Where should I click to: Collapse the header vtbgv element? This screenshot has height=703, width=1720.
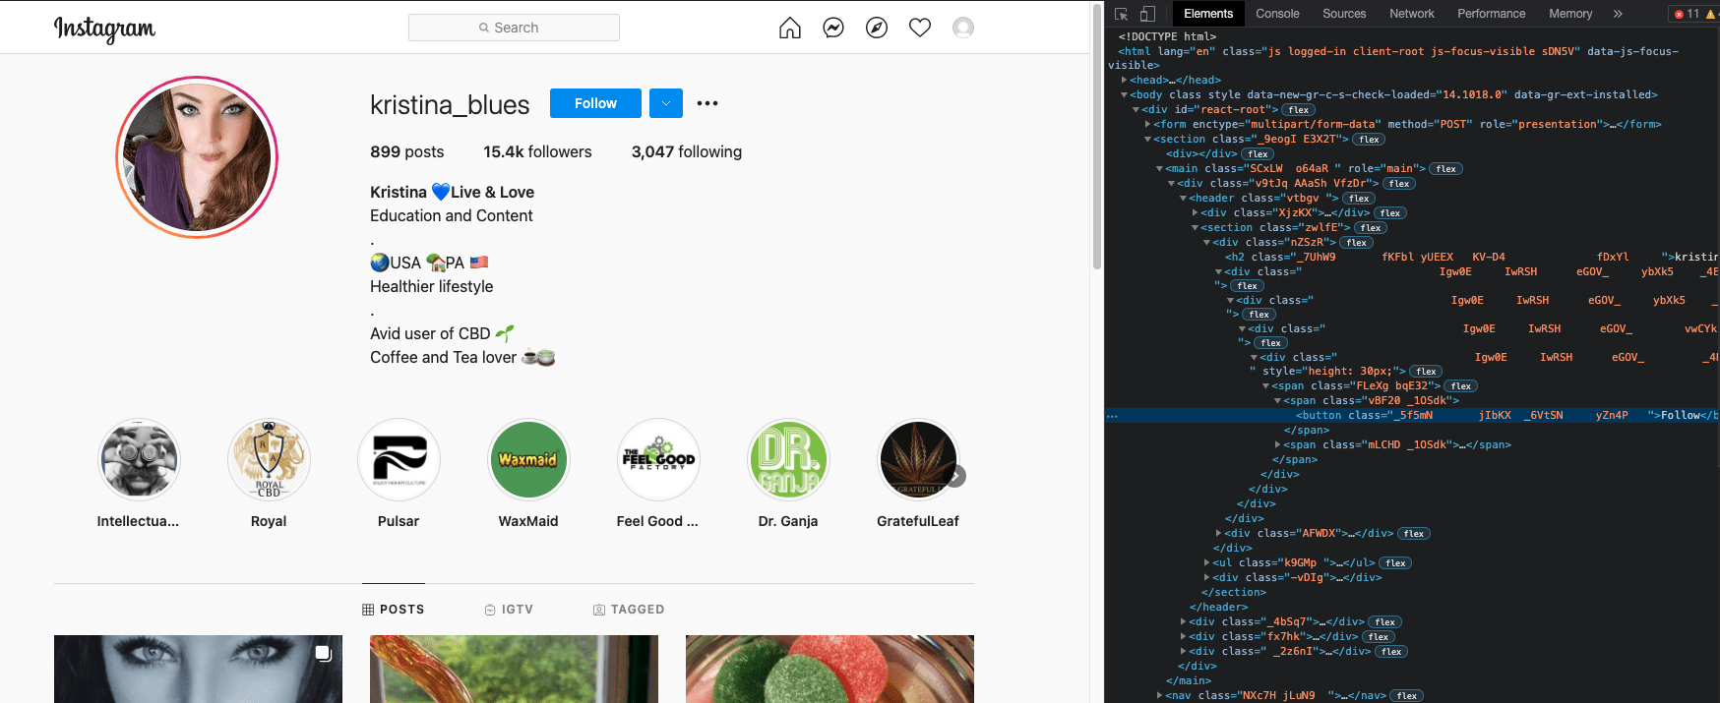coord(1183,199)
